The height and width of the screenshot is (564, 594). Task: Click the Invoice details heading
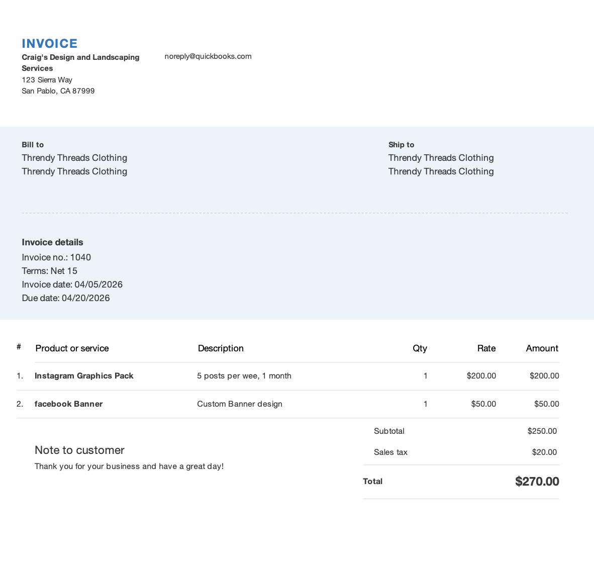tap(52, 242)
